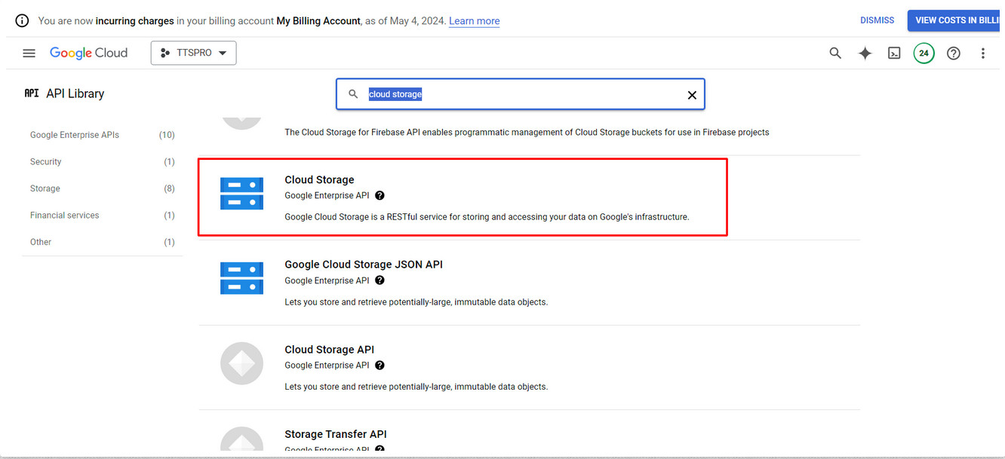Filter by Storage category
This screenshot has height=459, width=1005.
[x=102, y=188]
